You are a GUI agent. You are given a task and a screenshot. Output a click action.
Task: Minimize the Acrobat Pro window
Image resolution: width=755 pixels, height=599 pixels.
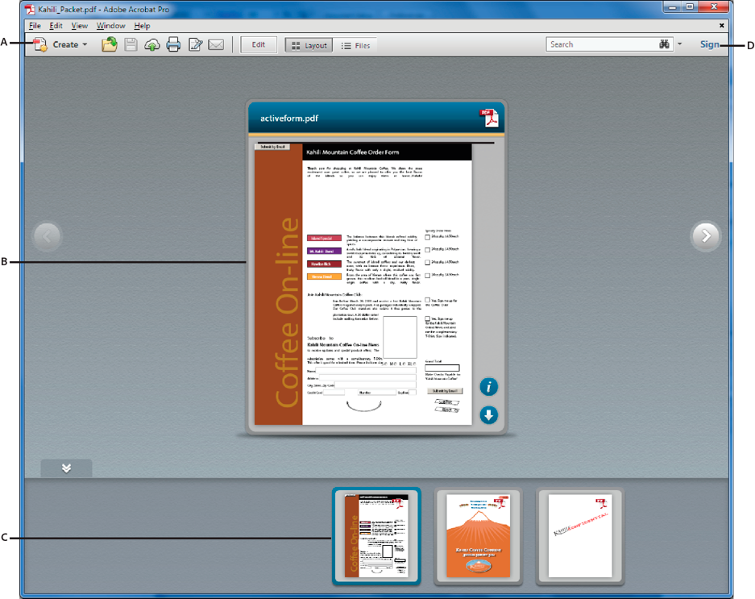coord(673,6)
